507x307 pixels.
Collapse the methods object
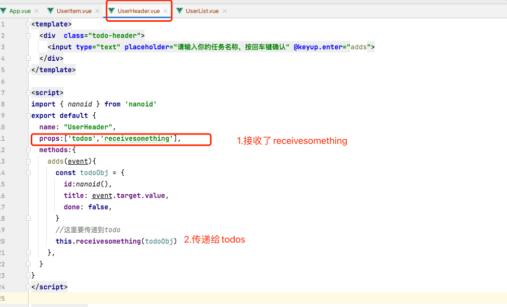[x=28, y=150]
